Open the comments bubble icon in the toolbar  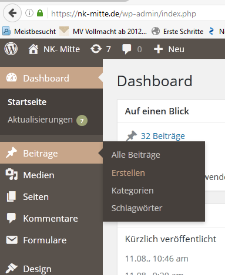click(x=127, y=49)
